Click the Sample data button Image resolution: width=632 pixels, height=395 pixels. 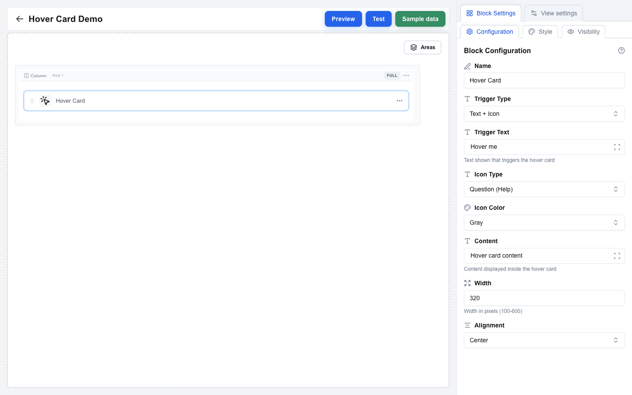pos(420,19)
